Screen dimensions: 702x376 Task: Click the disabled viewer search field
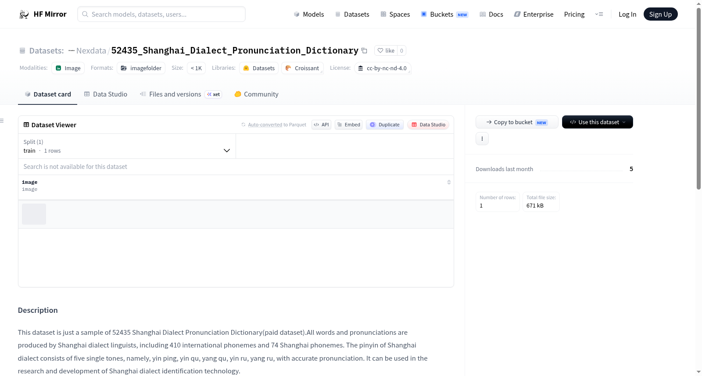tap(236, 167)
